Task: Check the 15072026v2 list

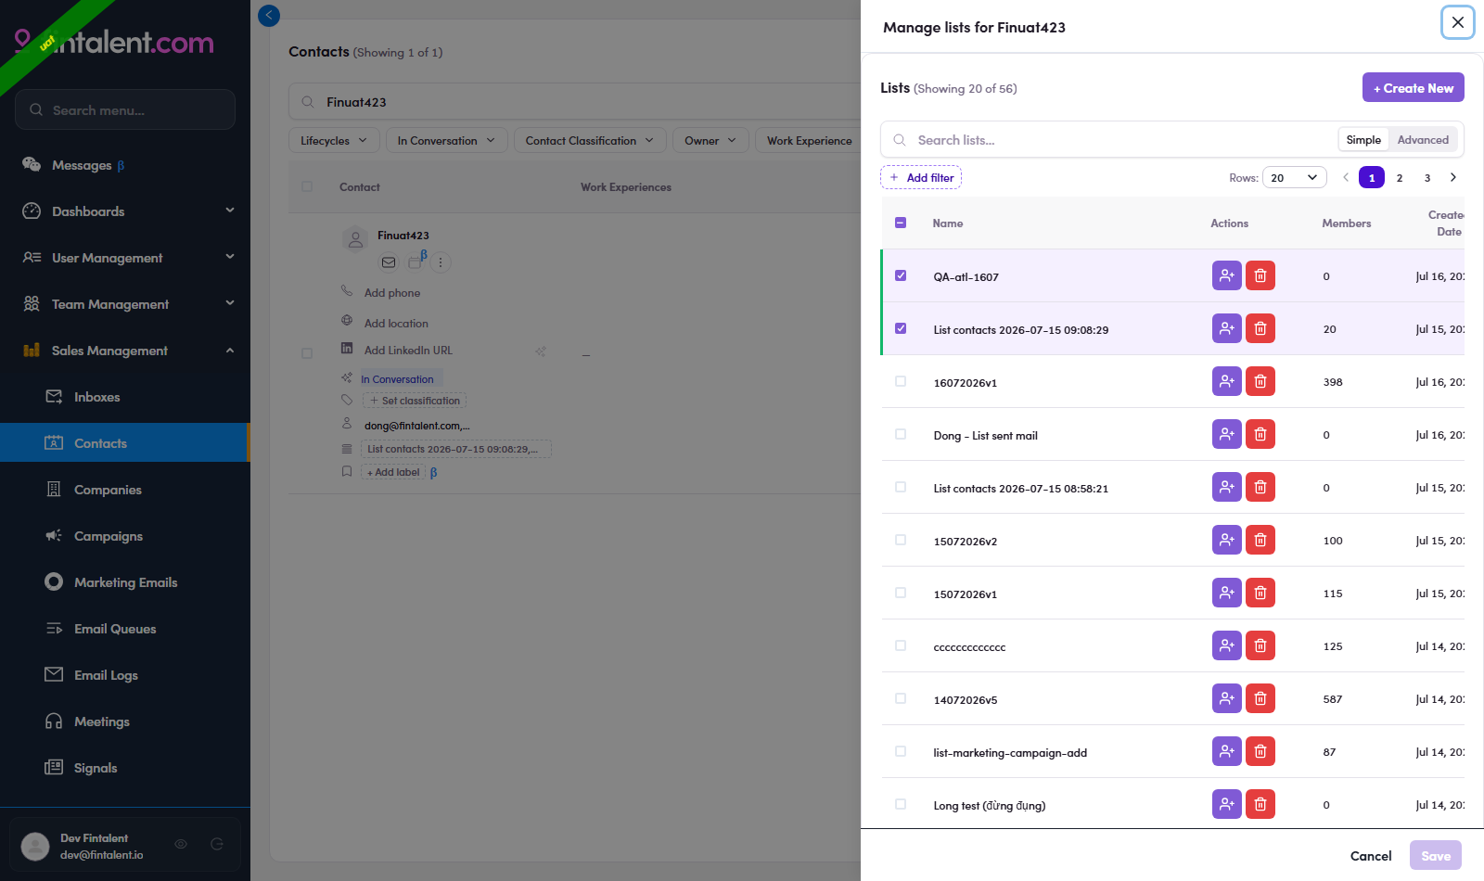Action: [901, 540]
